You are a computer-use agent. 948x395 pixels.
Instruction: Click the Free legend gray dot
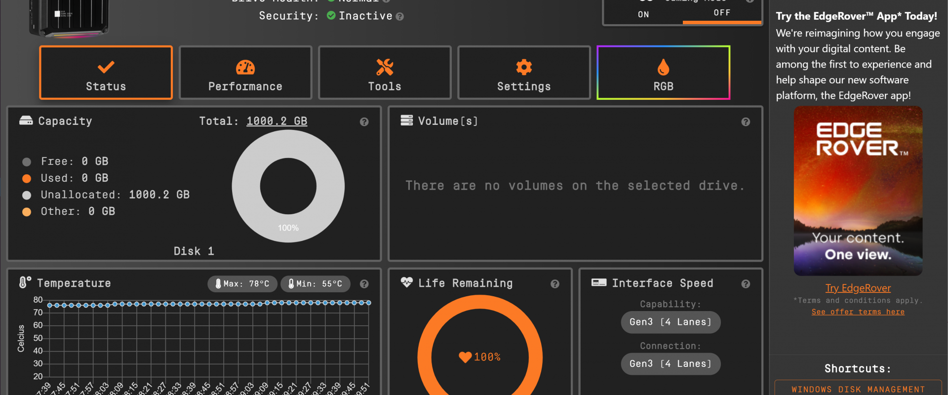pos(27,162)
